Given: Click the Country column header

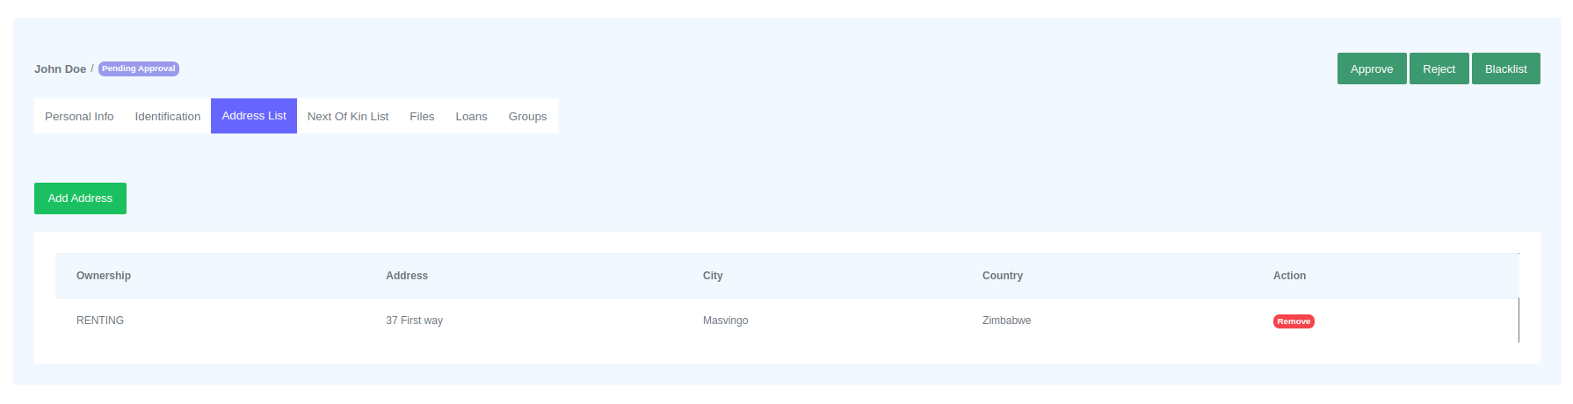Looking at the screenshot, I should coord(1003,276).
